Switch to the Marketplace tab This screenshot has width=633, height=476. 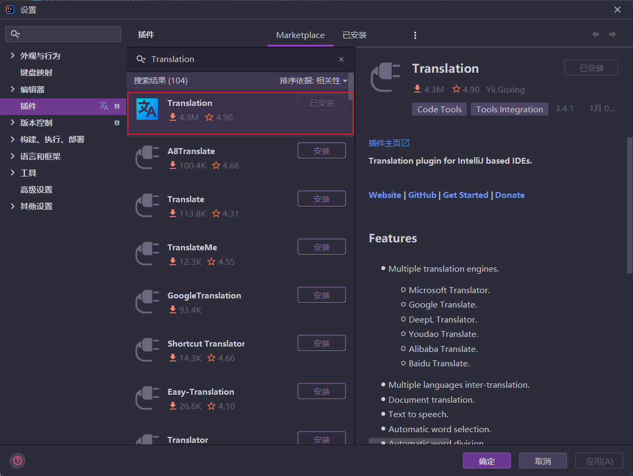[300, 35]
